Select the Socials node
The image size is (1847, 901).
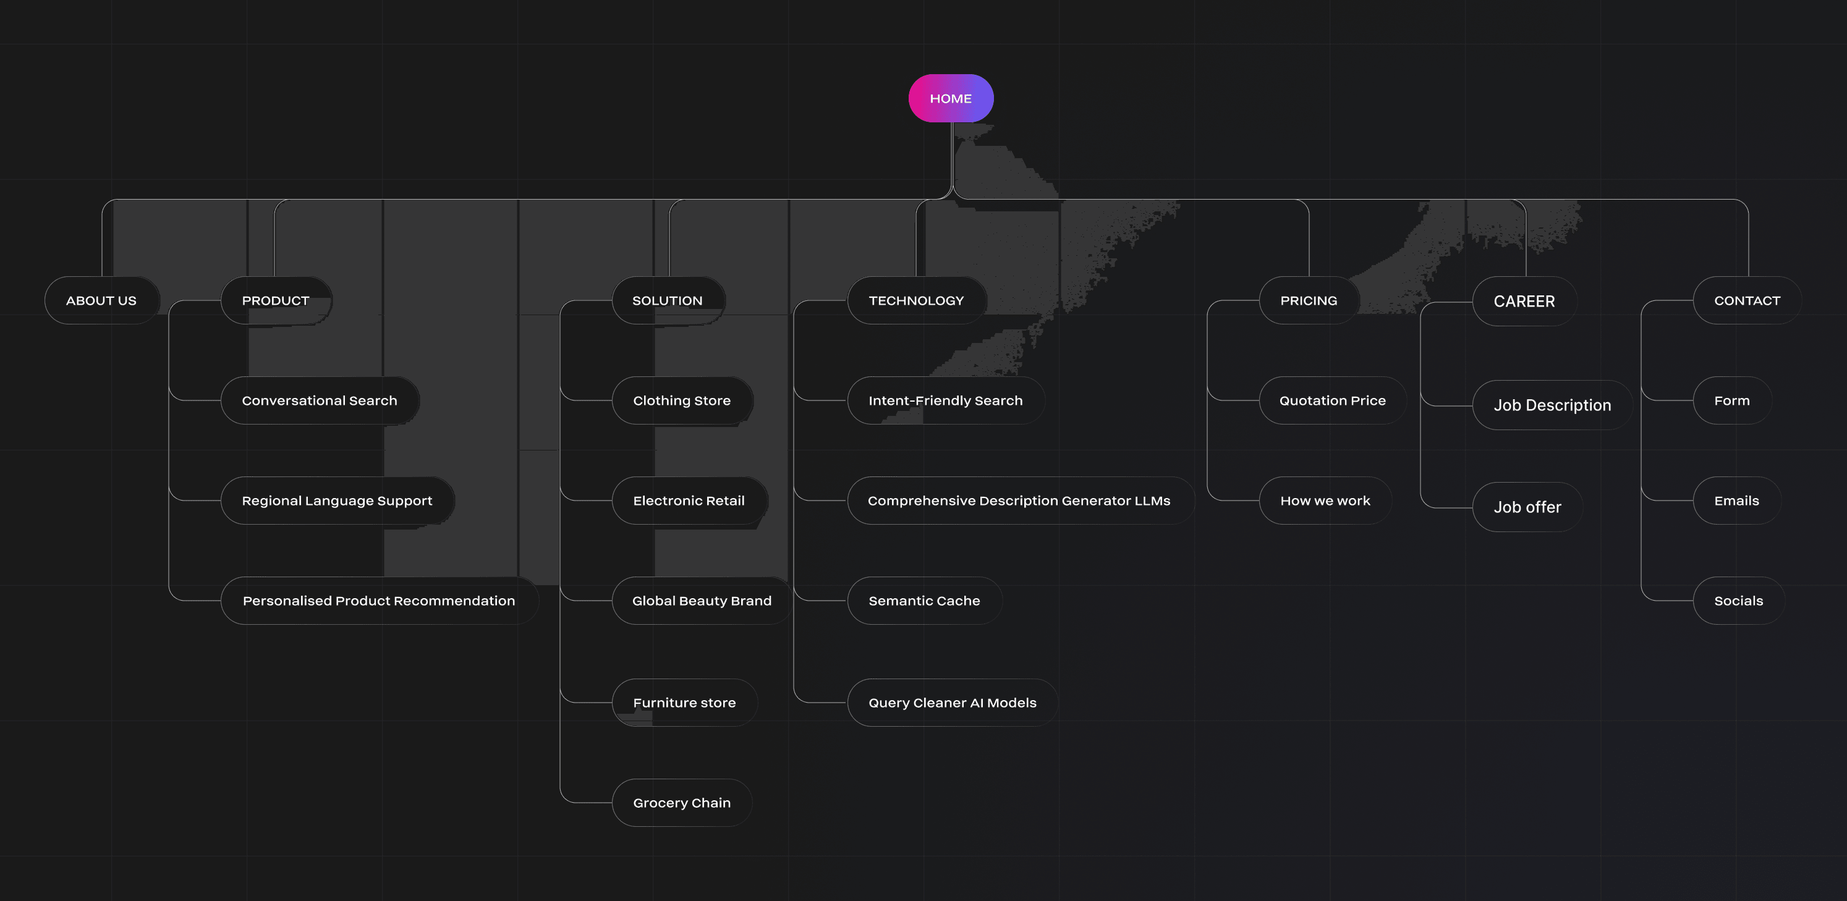[x=1738, y=601]
